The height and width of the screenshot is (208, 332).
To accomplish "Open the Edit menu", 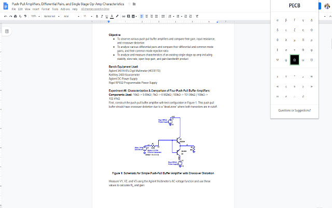I will (x=20, y=9).
